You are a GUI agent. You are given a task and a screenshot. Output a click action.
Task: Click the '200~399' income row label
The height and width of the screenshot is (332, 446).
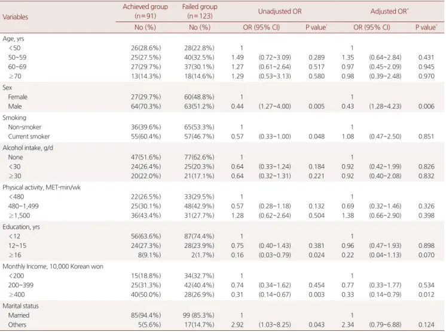(21, 285)
